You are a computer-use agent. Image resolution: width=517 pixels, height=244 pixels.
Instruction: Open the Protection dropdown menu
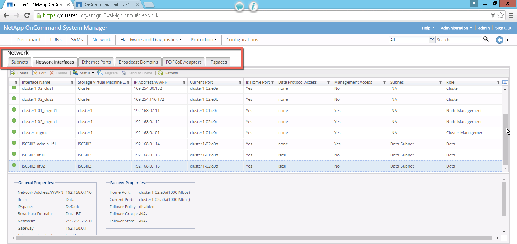(203, 40)
